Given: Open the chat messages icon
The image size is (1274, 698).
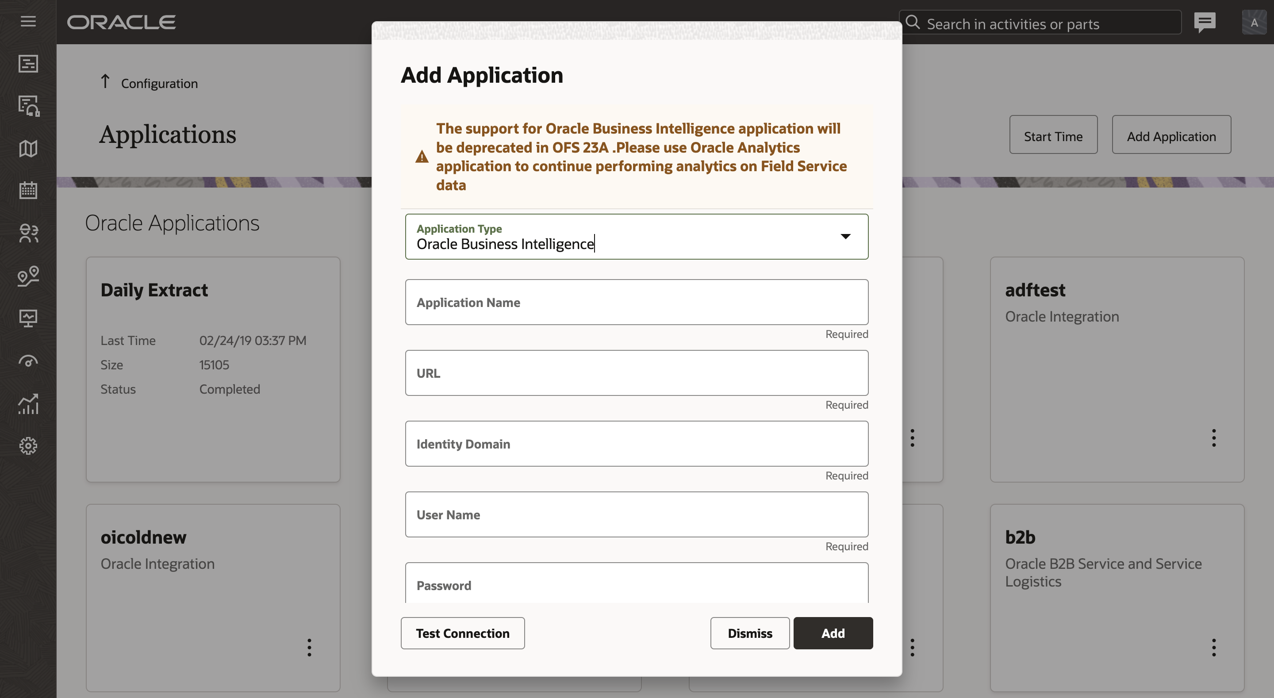Looking at the screenshot, I should [x=1205, y=22].
